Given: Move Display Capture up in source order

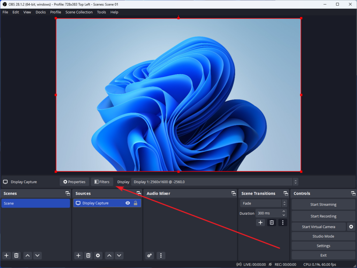Looking at the screenshot, I should (109, 255).
